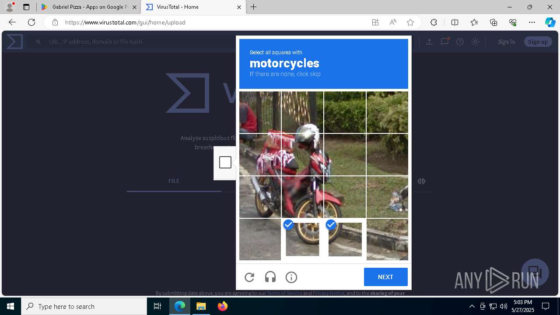
Task: Open Edge Settings and more menu
Action: [532, 22]
